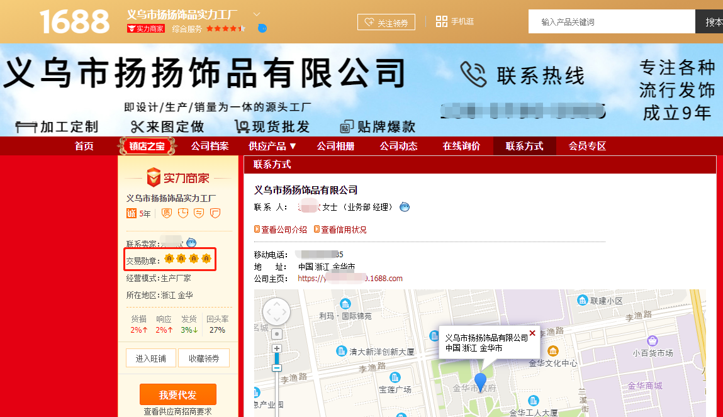Open the 查看供应商招商要求 link
The image size is (723, 417).
point(178,411)
